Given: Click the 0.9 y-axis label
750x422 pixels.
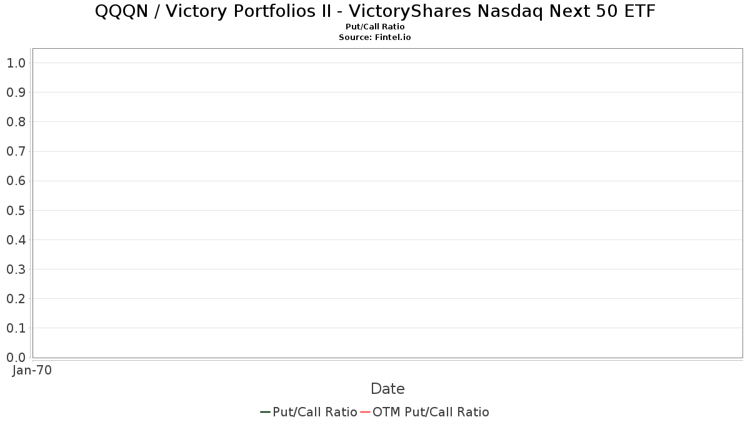Looking at the screenshot, I should 16,93.
